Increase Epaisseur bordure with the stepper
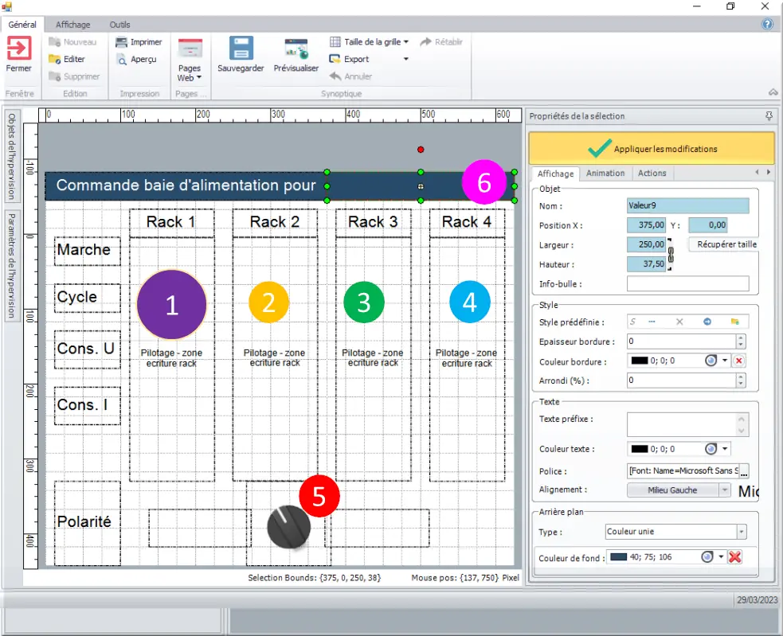 [741, 338]
